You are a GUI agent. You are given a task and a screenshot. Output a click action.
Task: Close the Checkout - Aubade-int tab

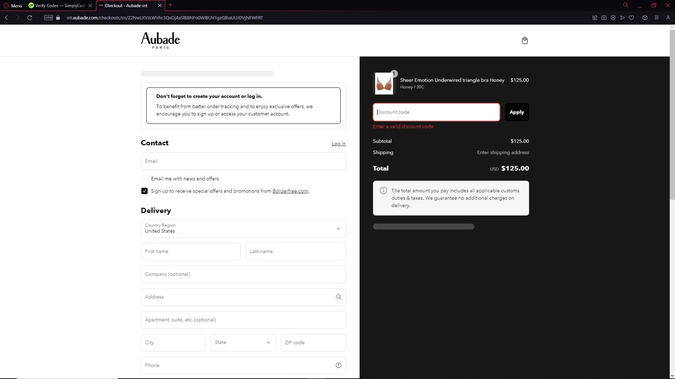[x=160, y=5]
